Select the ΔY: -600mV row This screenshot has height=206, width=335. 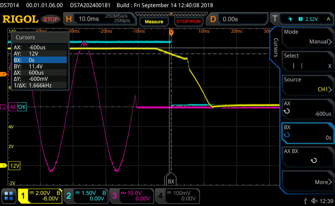40,79
